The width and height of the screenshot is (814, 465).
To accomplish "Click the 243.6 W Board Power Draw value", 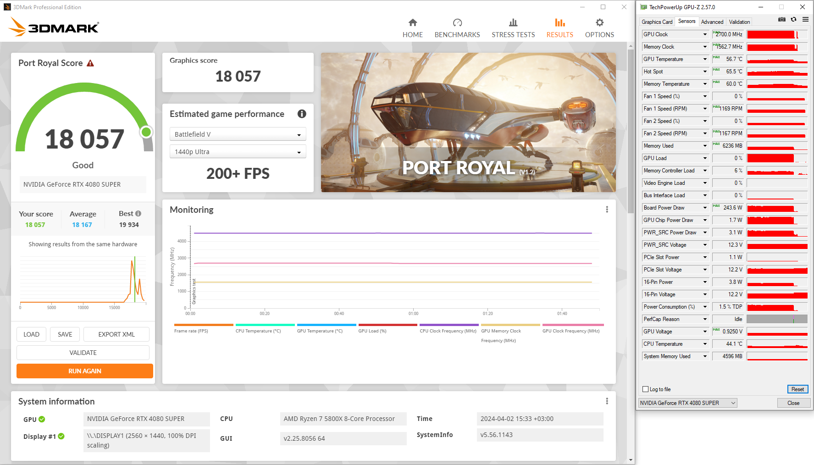I will click(x=728, y=208).
